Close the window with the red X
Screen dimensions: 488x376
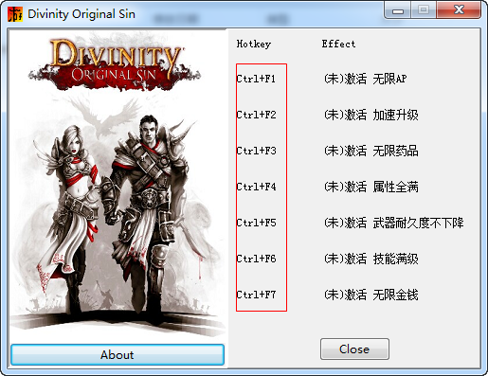[x=459, y=9]
